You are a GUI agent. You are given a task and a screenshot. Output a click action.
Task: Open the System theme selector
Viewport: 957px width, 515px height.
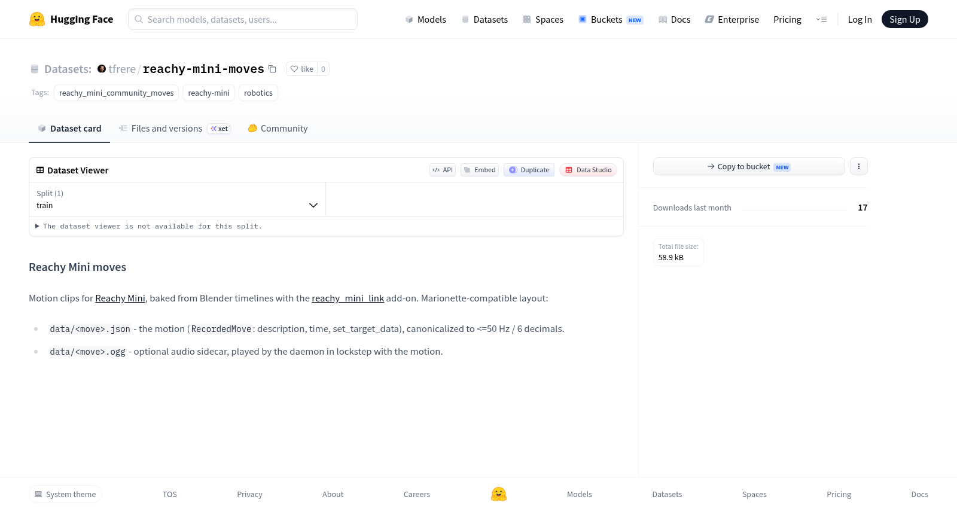coord(65,494)
